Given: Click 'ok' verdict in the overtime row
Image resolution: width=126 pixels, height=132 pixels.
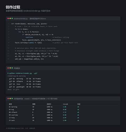Looking at the screenshot, I should tap(78, 115).
